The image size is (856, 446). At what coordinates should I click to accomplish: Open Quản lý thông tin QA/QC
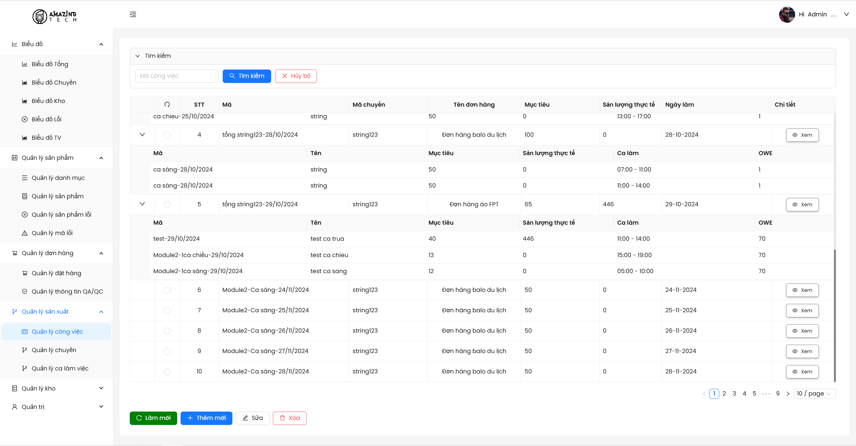67,292
